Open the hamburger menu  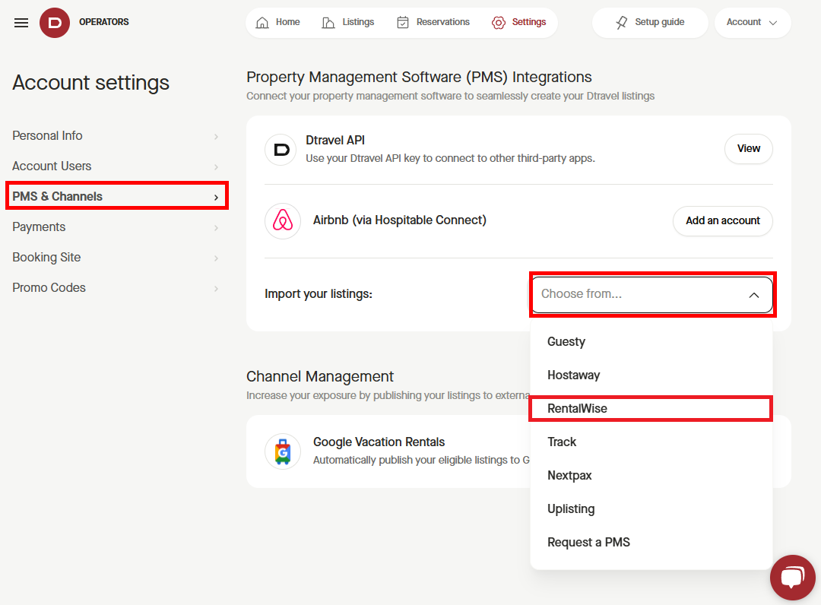click(x=21, y=23)
